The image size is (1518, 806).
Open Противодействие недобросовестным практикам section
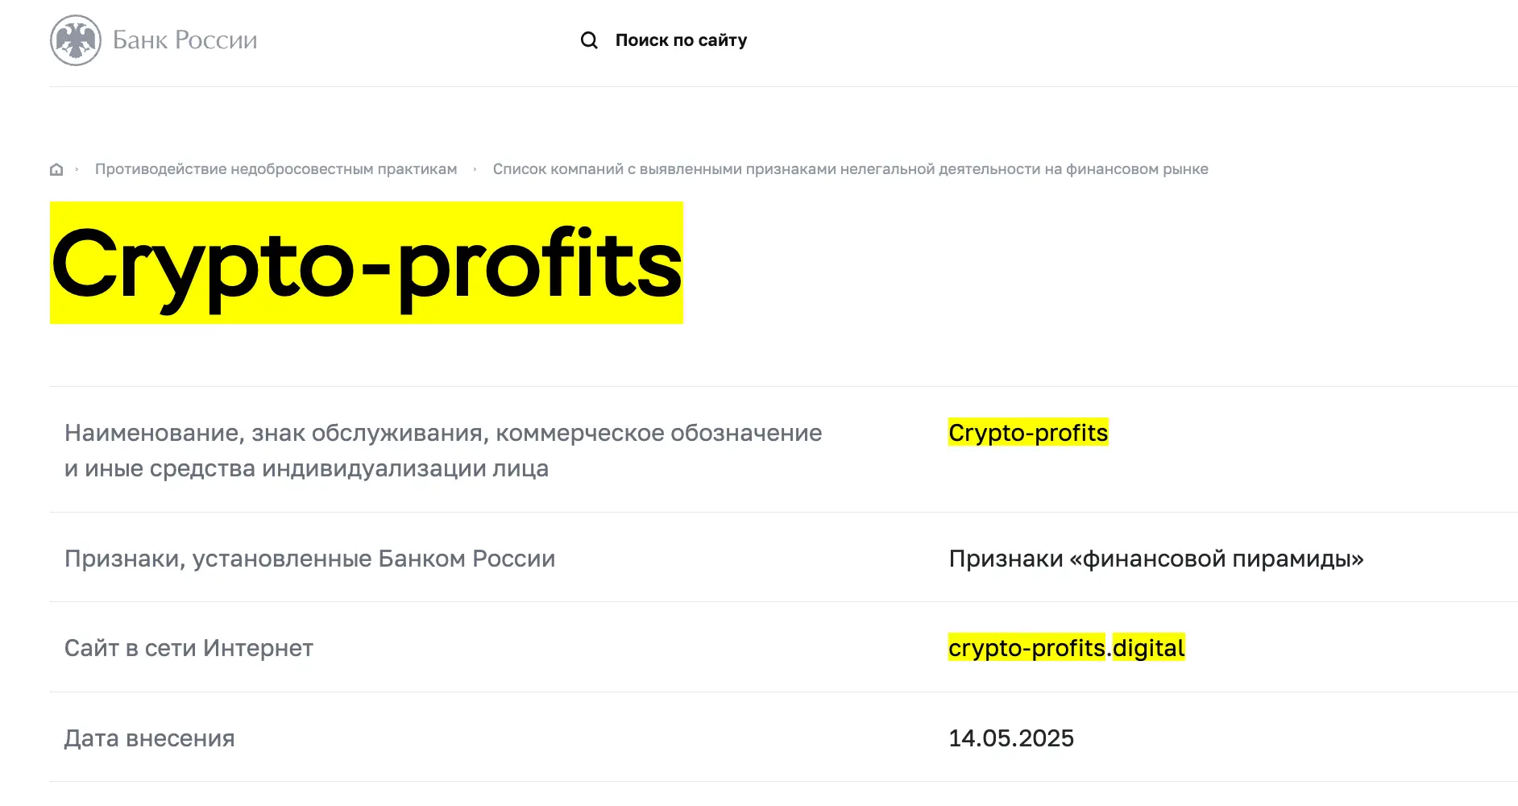tap(276, 168)
